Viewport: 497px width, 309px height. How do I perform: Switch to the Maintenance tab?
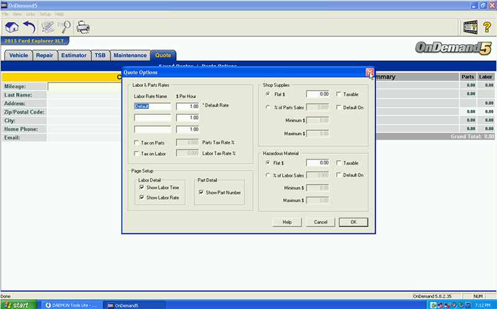pyautogui.click(x=130, y=55)
